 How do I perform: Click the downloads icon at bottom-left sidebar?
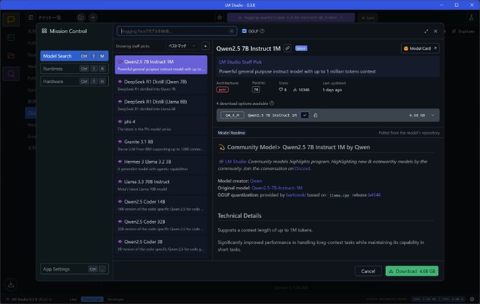pos(11,285)
